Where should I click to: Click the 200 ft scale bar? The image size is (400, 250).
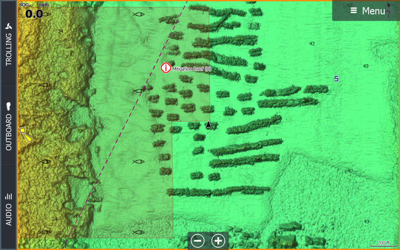coord(384,243)
